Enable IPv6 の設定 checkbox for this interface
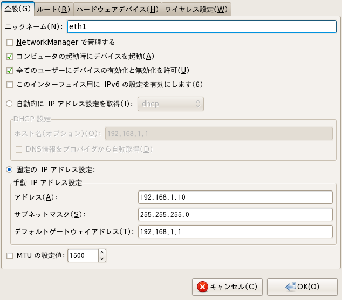The image size is (342, 300). tap(10, 84)
